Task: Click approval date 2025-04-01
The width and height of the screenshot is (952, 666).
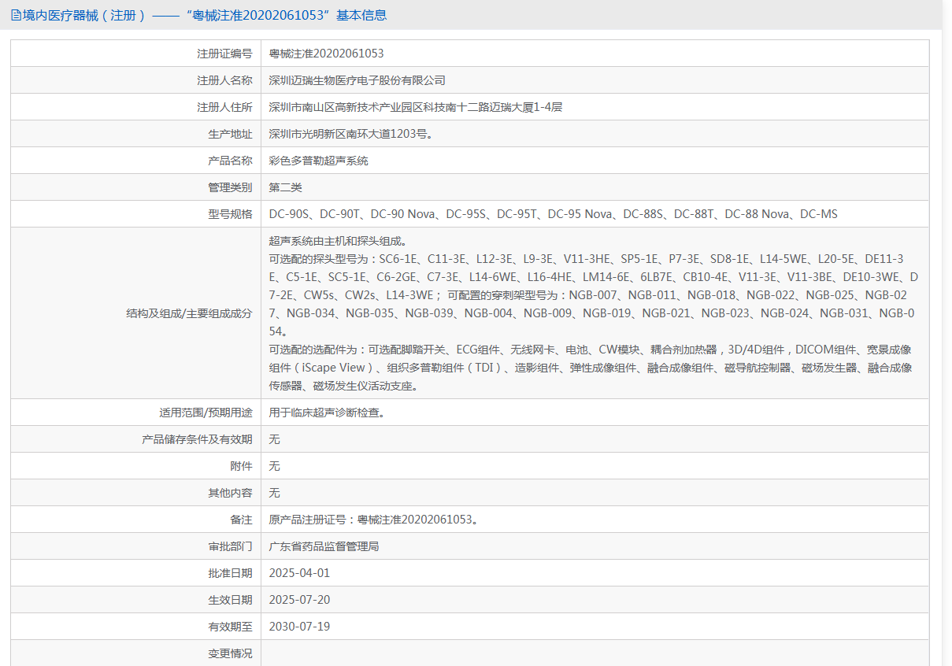Action: click(299, 573)
